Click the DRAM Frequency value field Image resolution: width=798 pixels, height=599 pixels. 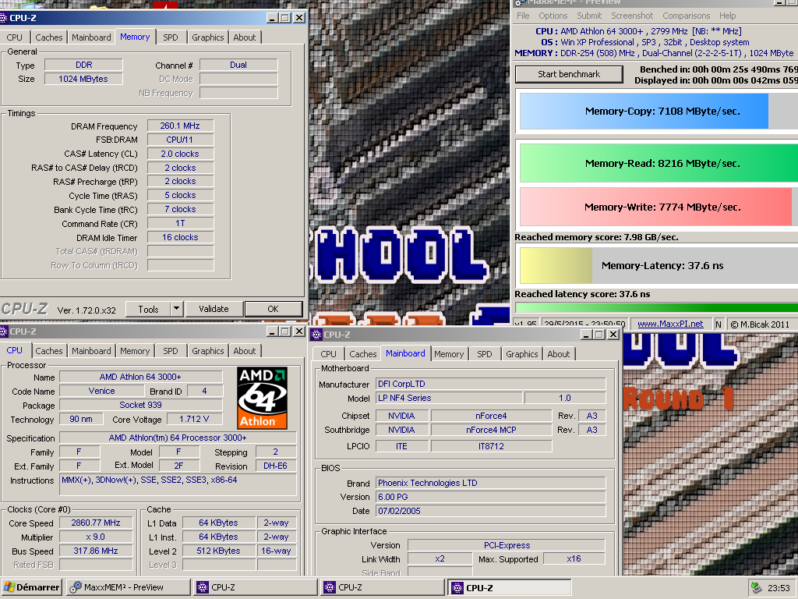coord(180,126)
